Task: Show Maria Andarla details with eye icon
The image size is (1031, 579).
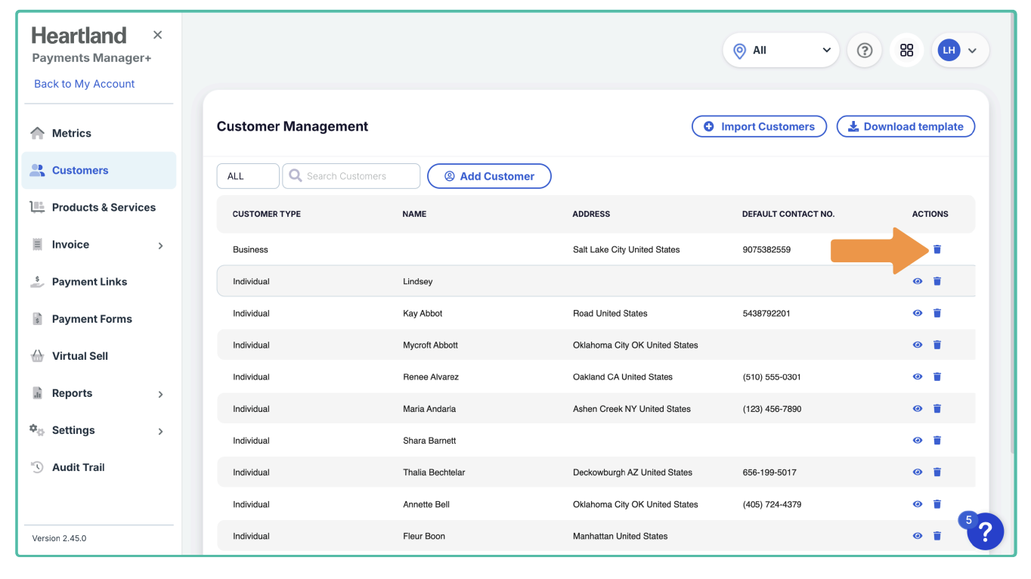Action: (917, 409)
